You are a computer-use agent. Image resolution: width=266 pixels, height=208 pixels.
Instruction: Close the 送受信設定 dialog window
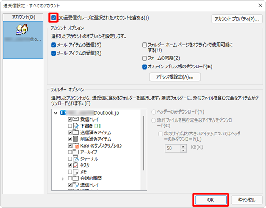pos(260,6)
